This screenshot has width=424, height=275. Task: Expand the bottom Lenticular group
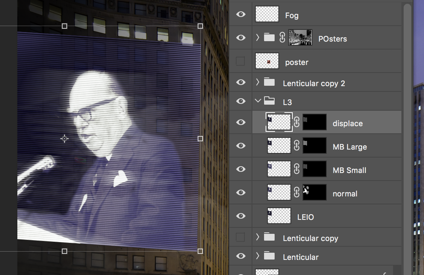[258, 256]
